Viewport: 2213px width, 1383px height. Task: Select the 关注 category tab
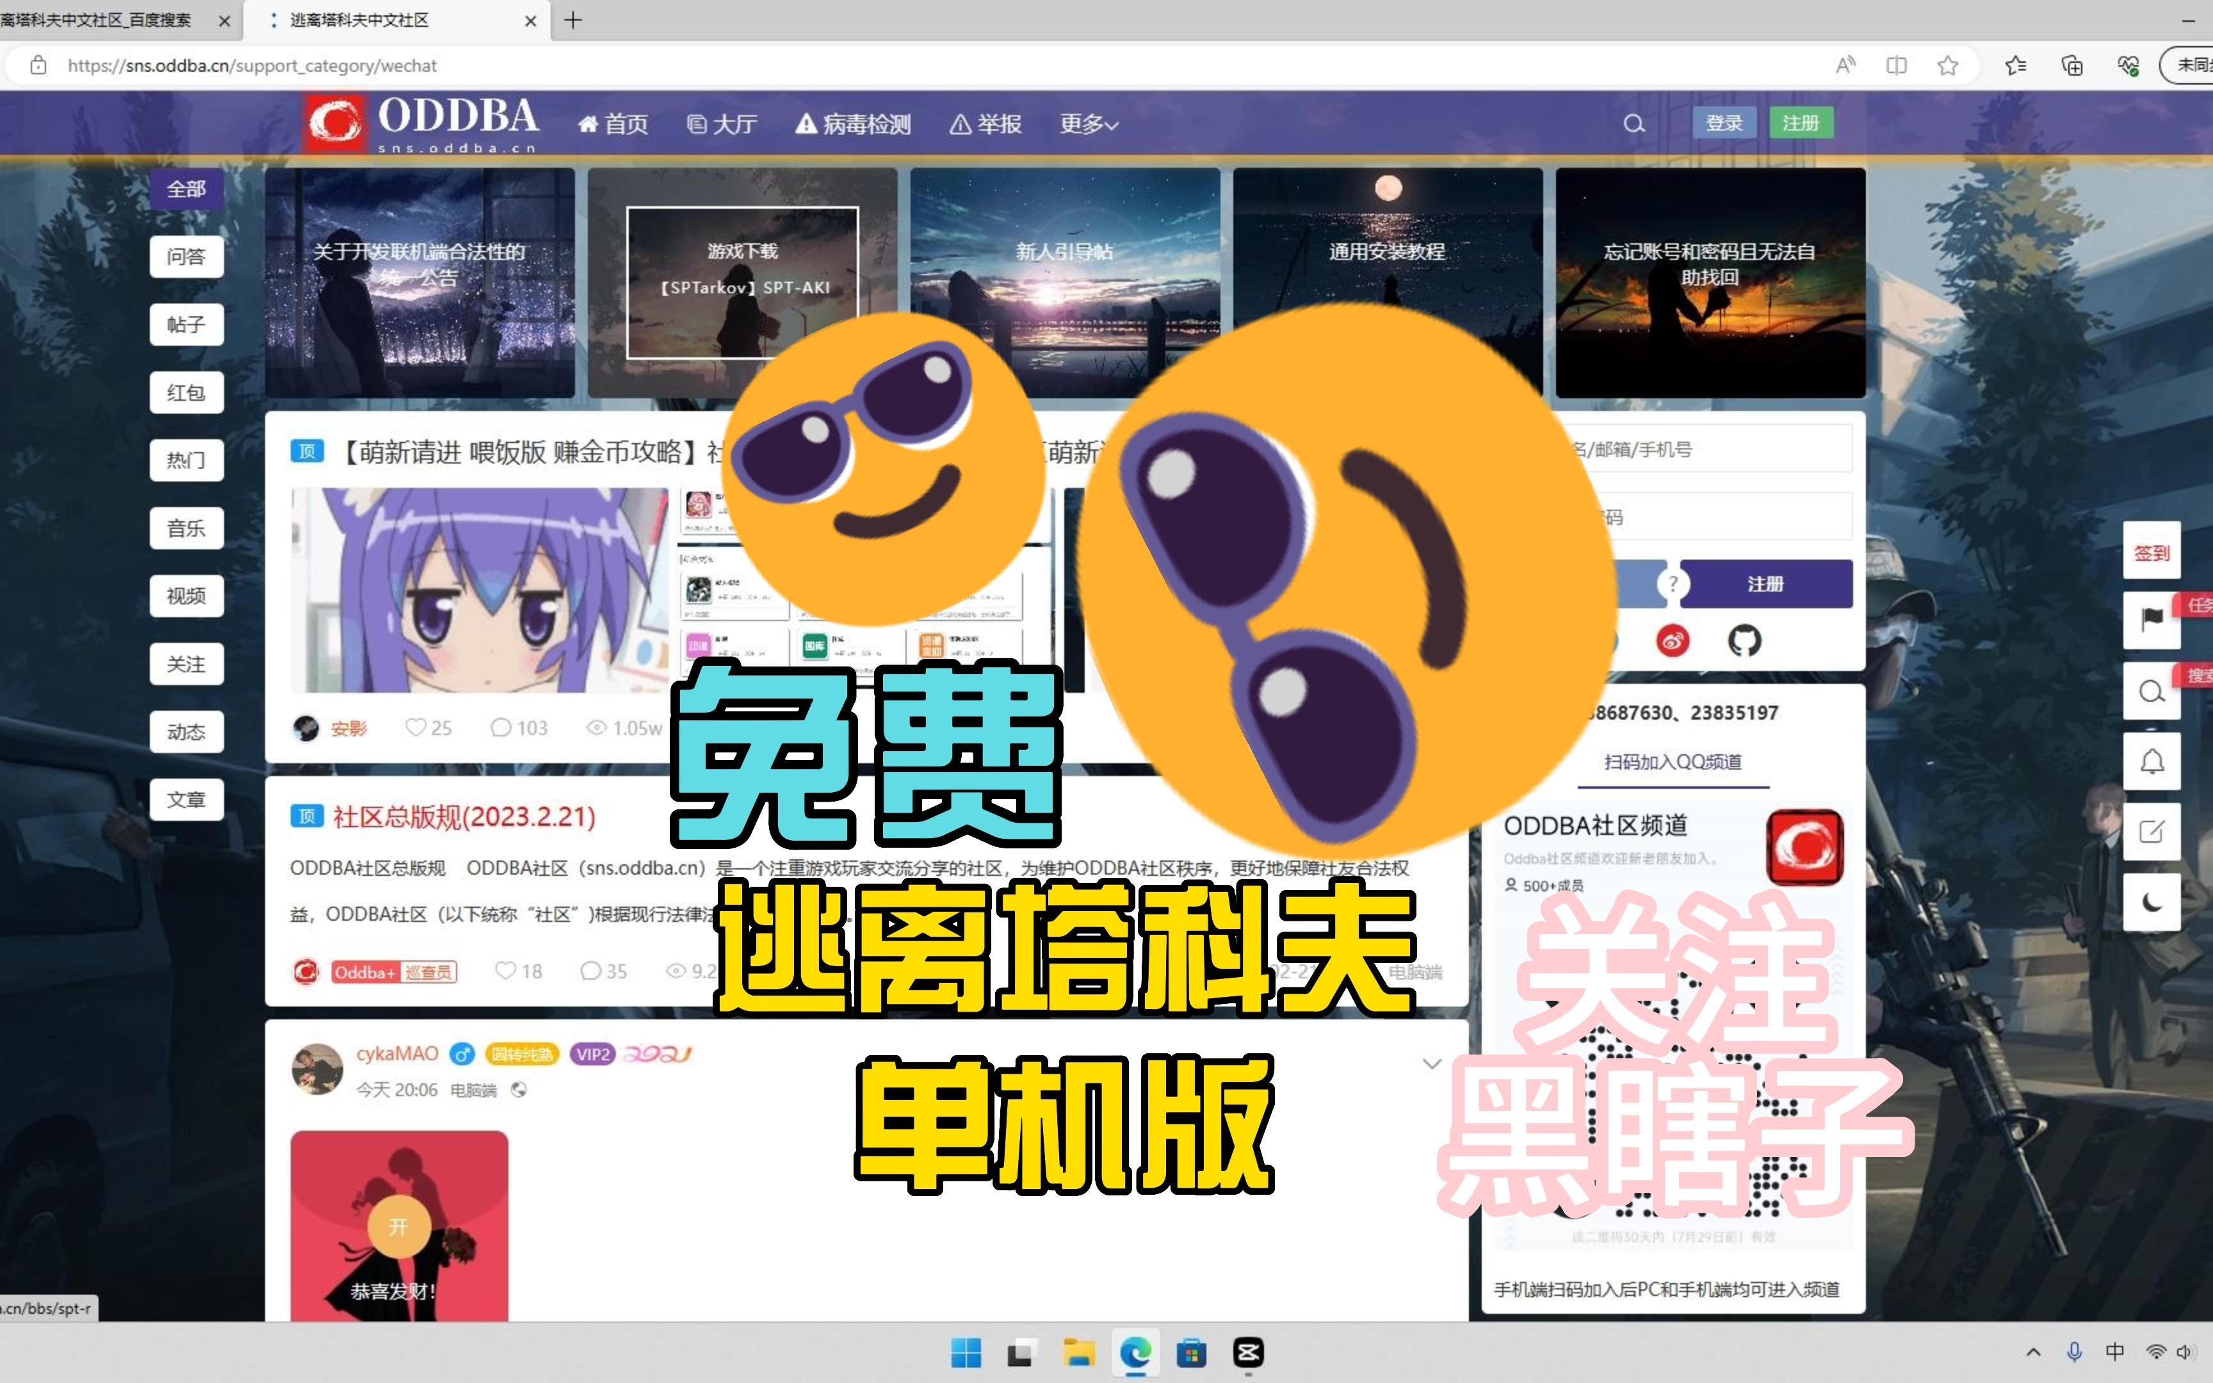tap(186, 664)
